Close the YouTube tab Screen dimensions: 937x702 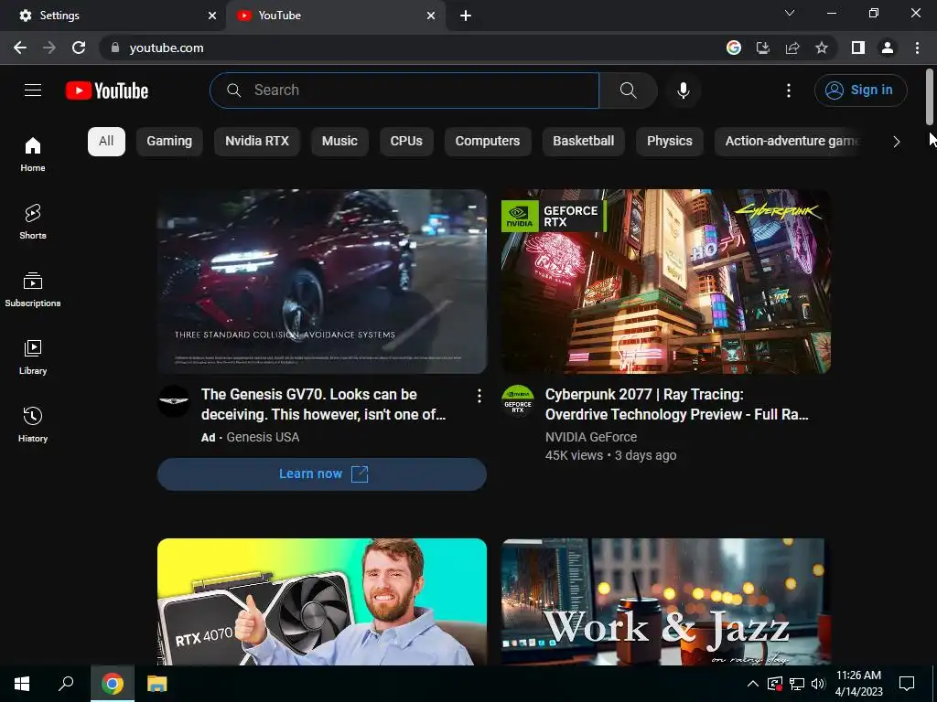click(x=431, y=16)
